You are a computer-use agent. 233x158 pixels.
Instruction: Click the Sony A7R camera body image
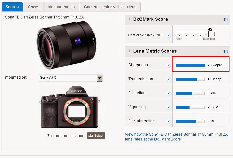click(x=69, y=107)
